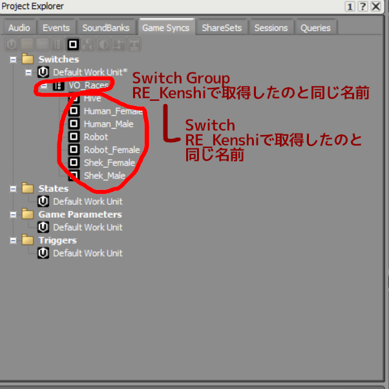
Task: Select the Game Syncs tab
Action: coord(166,28)
